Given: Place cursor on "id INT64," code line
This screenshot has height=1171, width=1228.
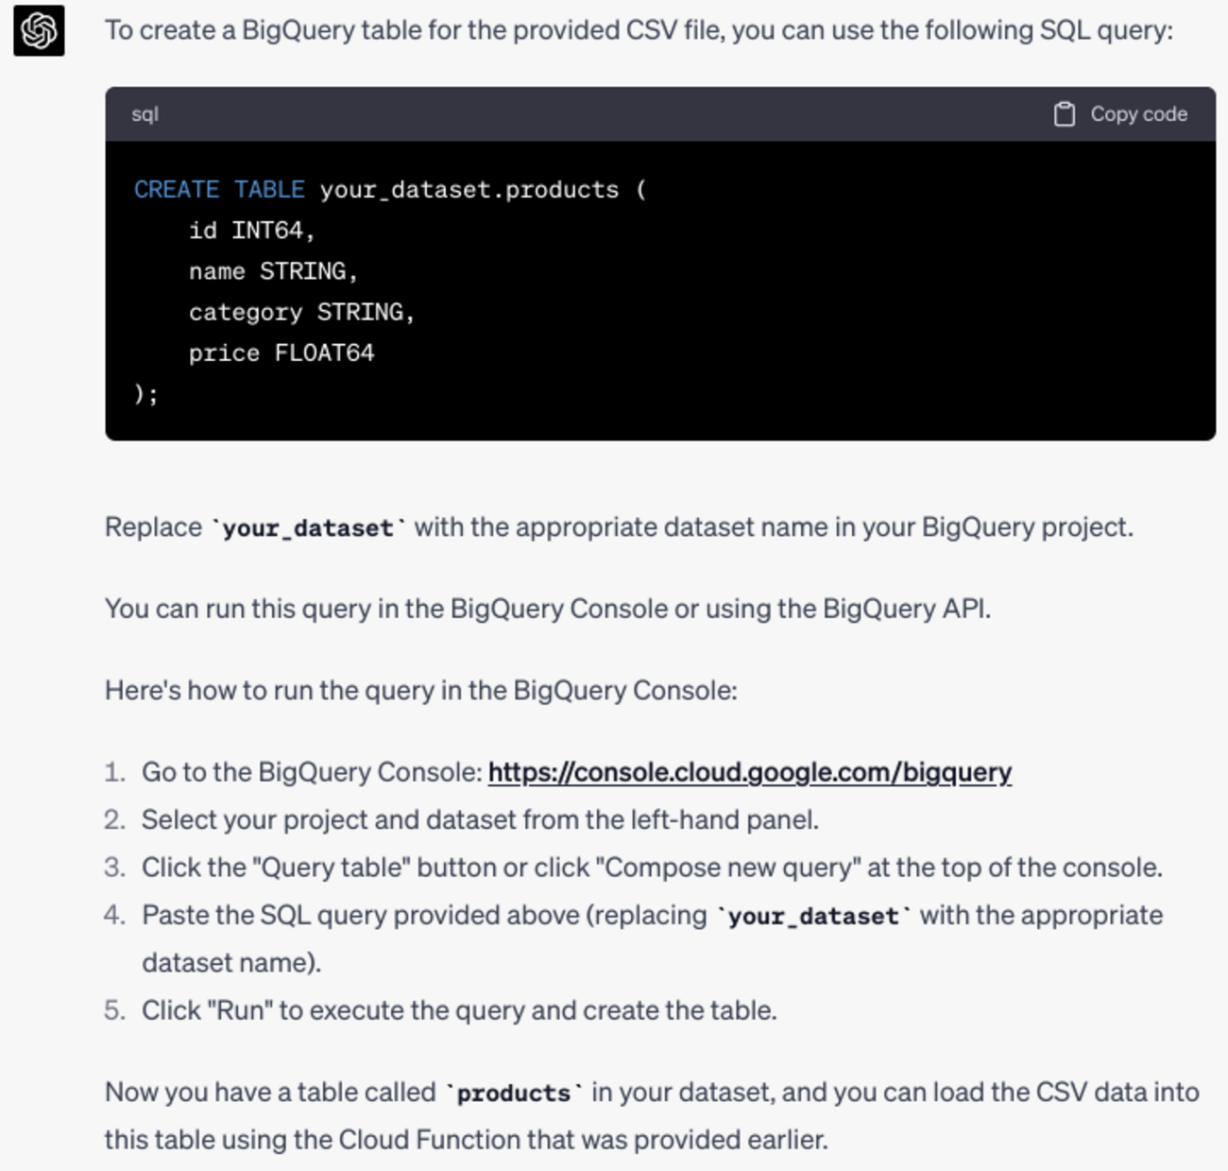Looking at the screenshot, I should point(251,231).
